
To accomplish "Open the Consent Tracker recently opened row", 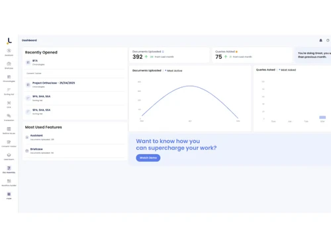I will (75, 73).
